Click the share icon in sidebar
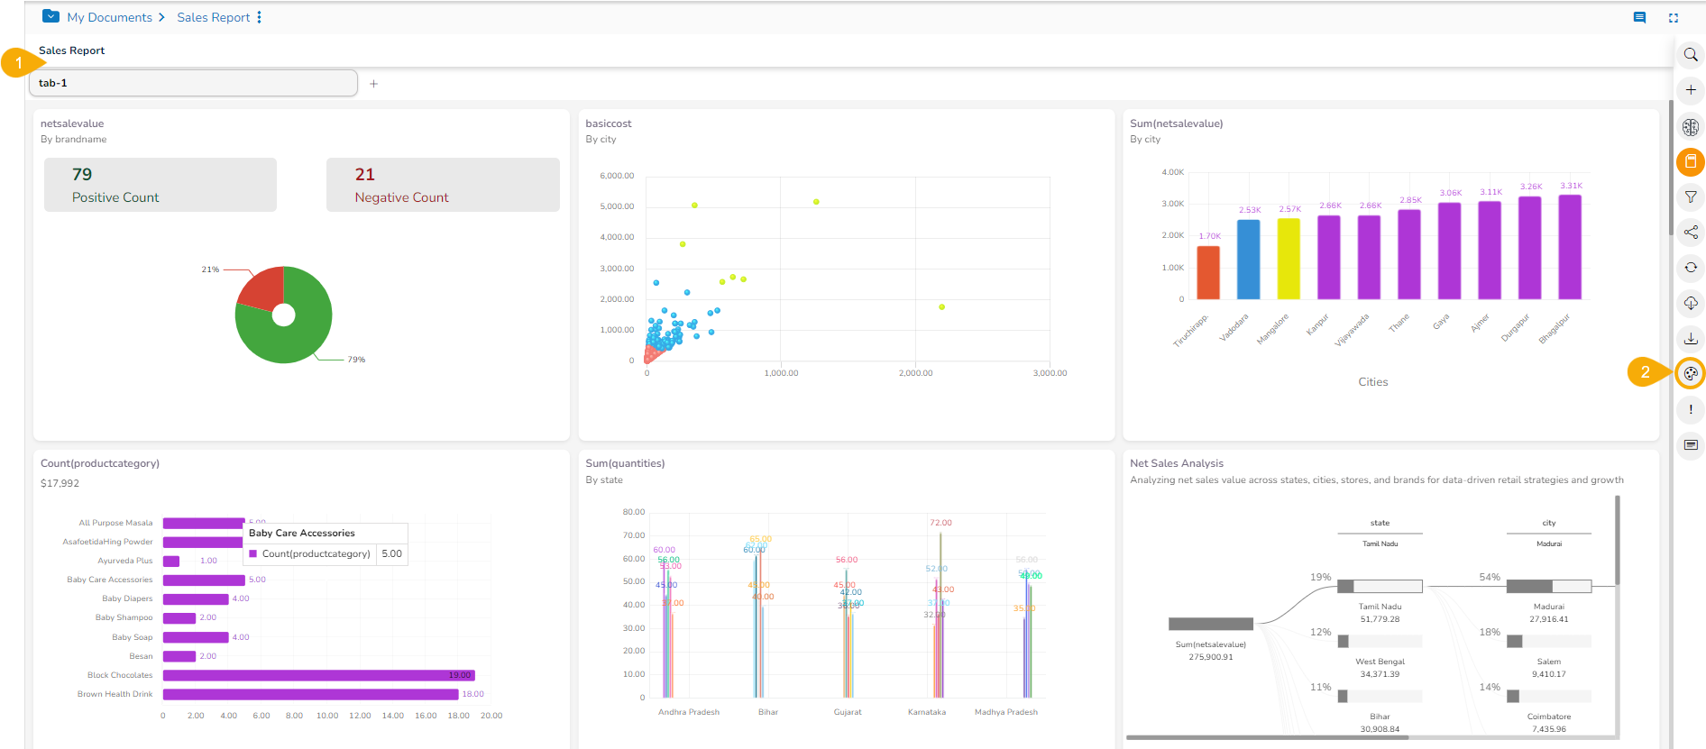Screen dimensions: 1706x749 (1691, 233)
